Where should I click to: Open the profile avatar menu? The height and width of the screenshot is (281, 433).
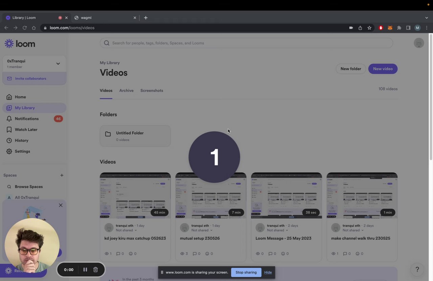(419, 43)
